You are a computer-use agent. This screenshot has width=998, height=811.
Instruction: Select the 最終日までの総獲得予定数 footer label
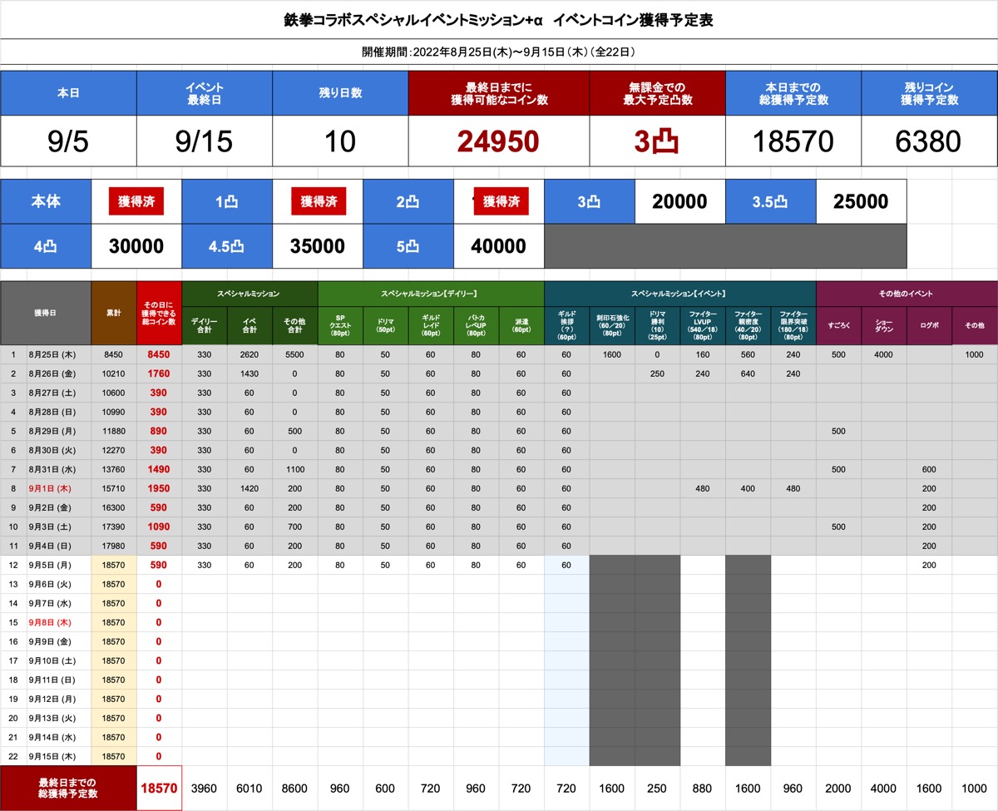coord(68,788)
